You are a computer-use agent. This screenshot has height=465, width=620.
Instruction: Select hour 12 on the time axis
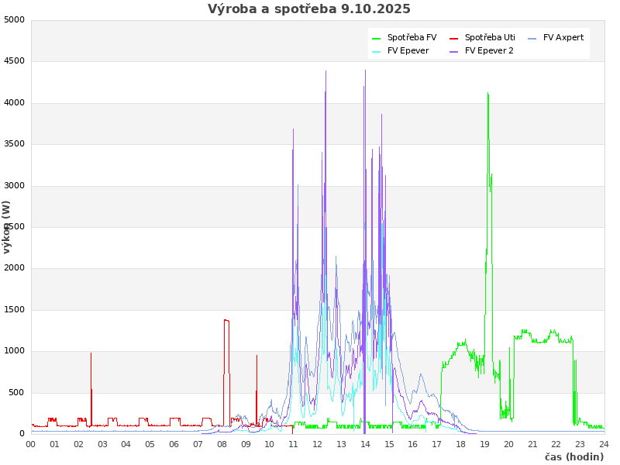(318, 444)
